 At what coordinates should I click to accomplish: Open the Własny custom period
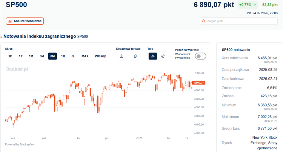pyautogui.click(x=100, y=56)
